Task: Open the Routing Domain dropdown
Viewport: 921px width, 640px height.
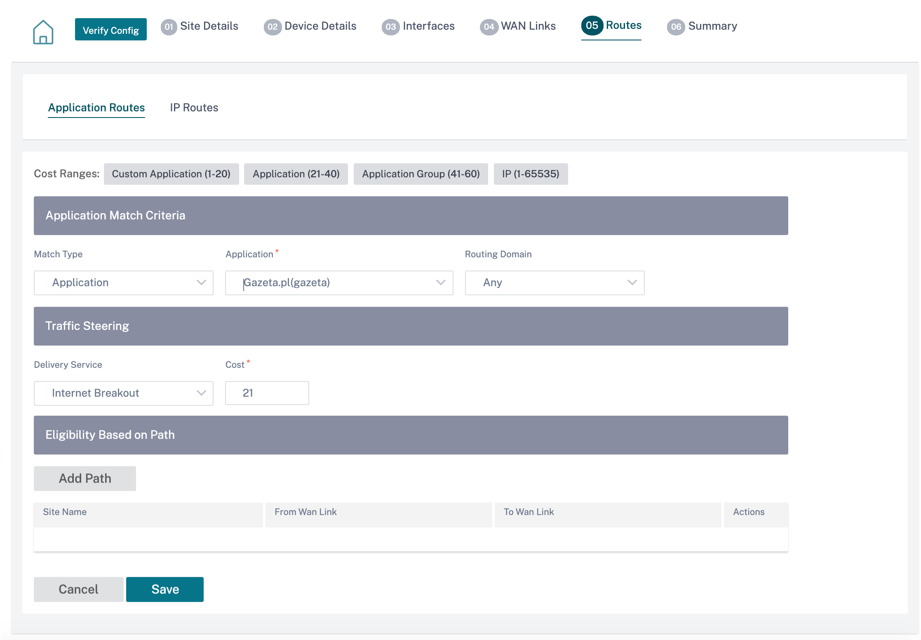Action: point(554,283)
